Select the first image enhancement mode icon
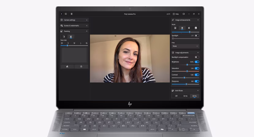This screenshot has width=254, height=137. tap(175, 28)
